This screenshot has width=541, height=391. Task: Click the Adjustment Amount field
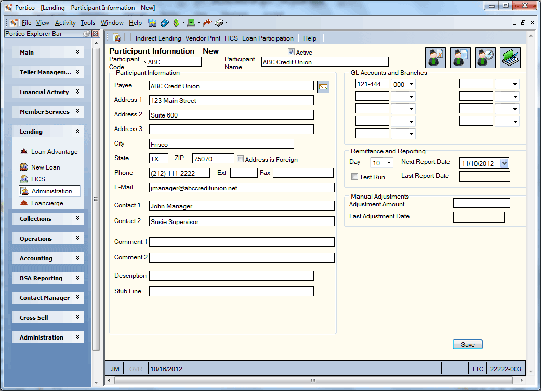tap(481, 203)
